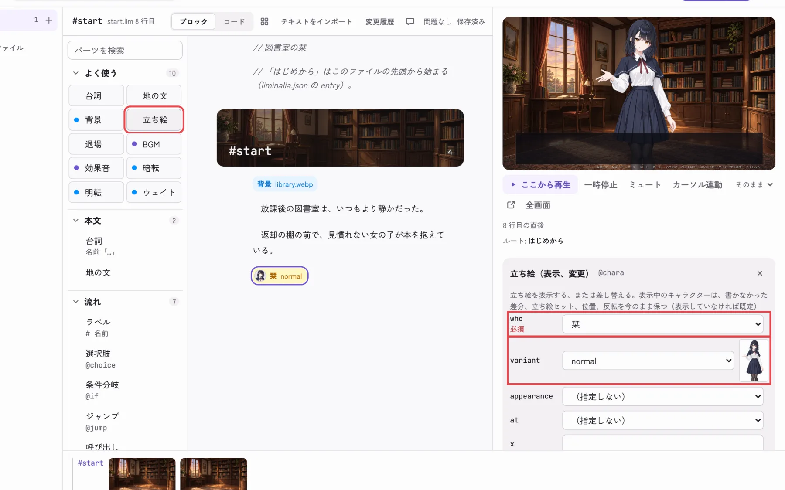The image size is (785, 490).
Task: Click 一時停止 pause control
Action: coord(601,185)
